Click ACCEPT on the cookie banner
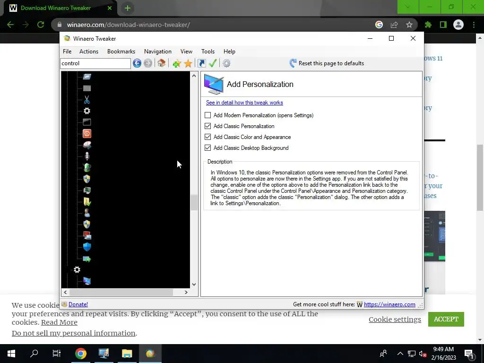Image resolution: width=484 pixels, height=363 pixels. click(446, 319)
